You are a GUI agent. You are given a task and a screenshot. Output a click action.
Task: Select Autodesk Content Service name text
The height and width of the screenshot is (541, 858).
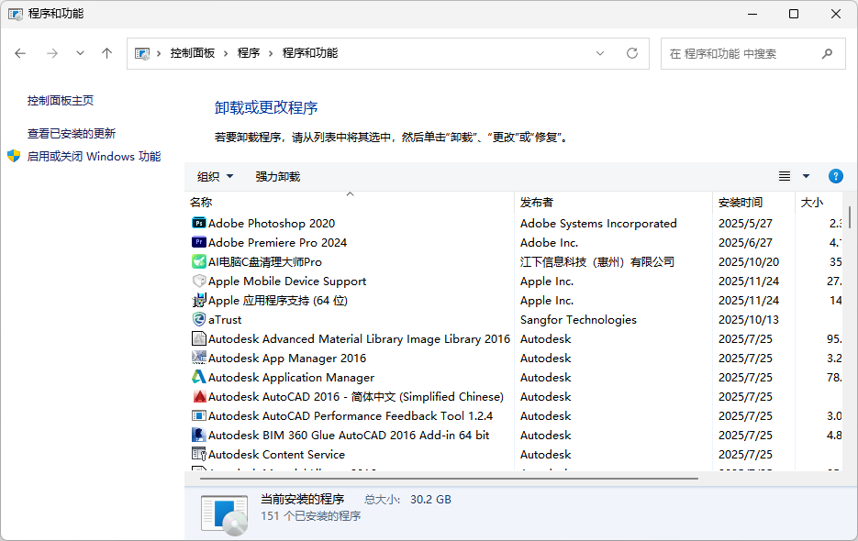[276, 454]
